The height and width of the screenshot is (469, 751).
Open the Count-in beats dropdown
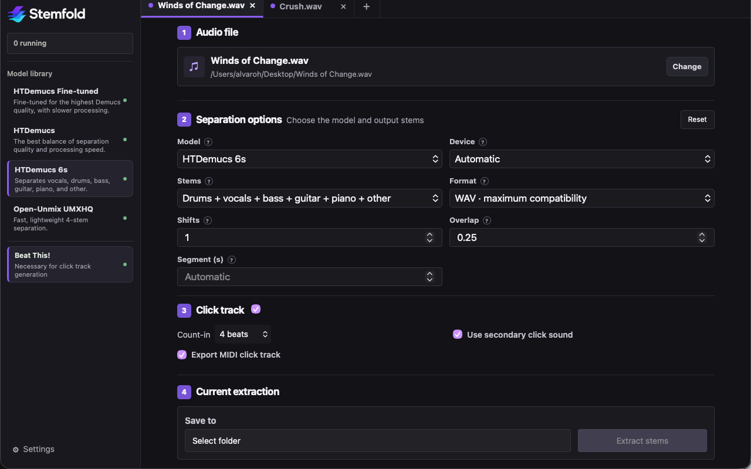tap(243, 334)
